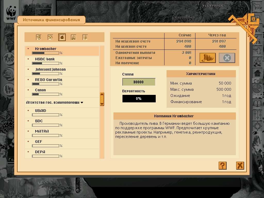The image size is (264, 198).
Task: Select the Canon sponsor row
Action: click(62, 92)
